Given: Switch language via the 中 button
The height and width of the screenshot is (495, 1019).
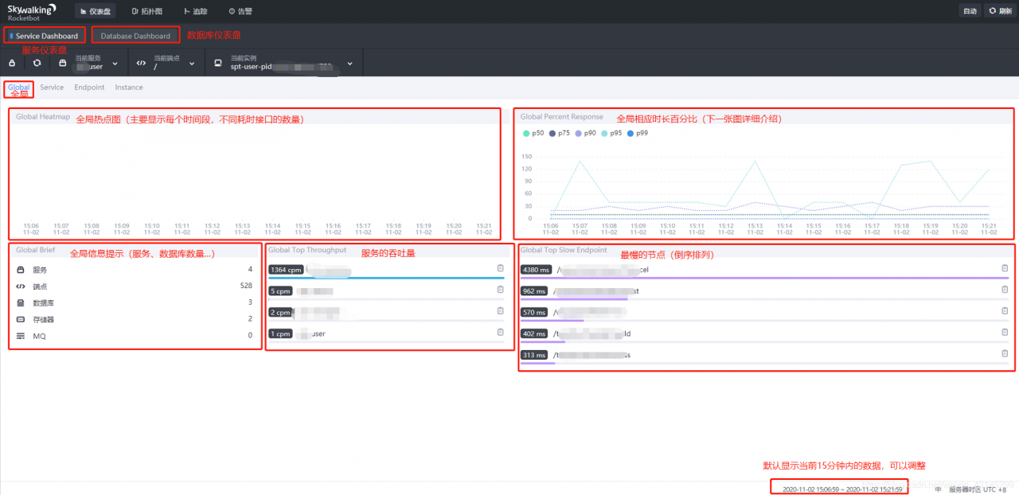Looking at the screenshot, I should (x=938, y=489).
